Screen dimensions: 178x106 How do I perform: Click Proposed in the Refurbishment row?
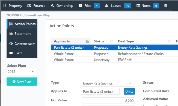click(103, 54)
